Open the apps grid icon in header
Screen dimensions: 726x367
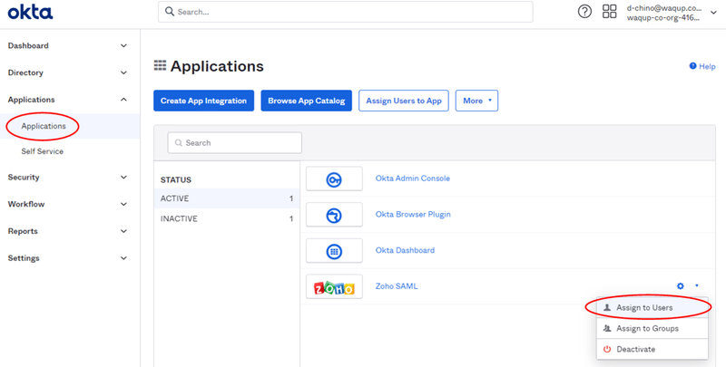609,12
